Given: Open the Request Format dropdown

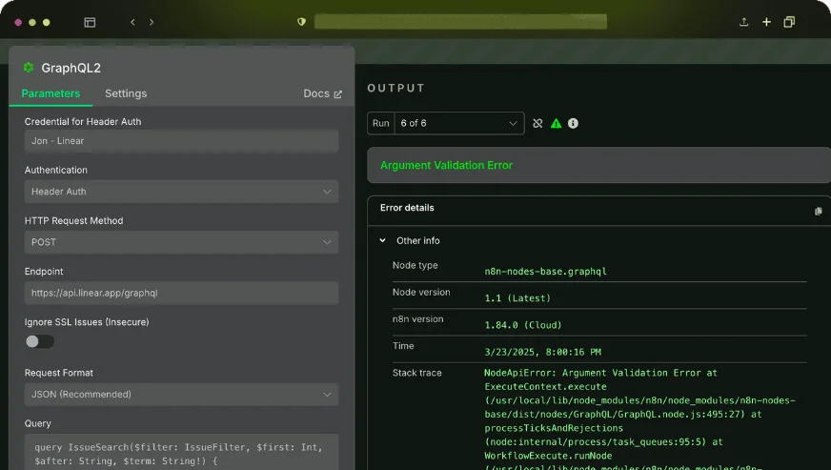Looking at the screenshot, I should tap(181, 394).
